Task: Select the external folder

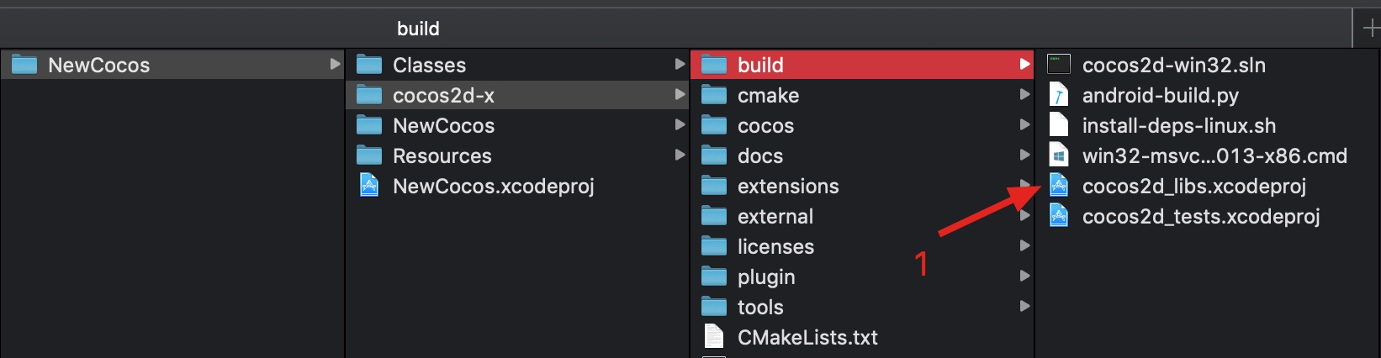Action: (775, 216)
